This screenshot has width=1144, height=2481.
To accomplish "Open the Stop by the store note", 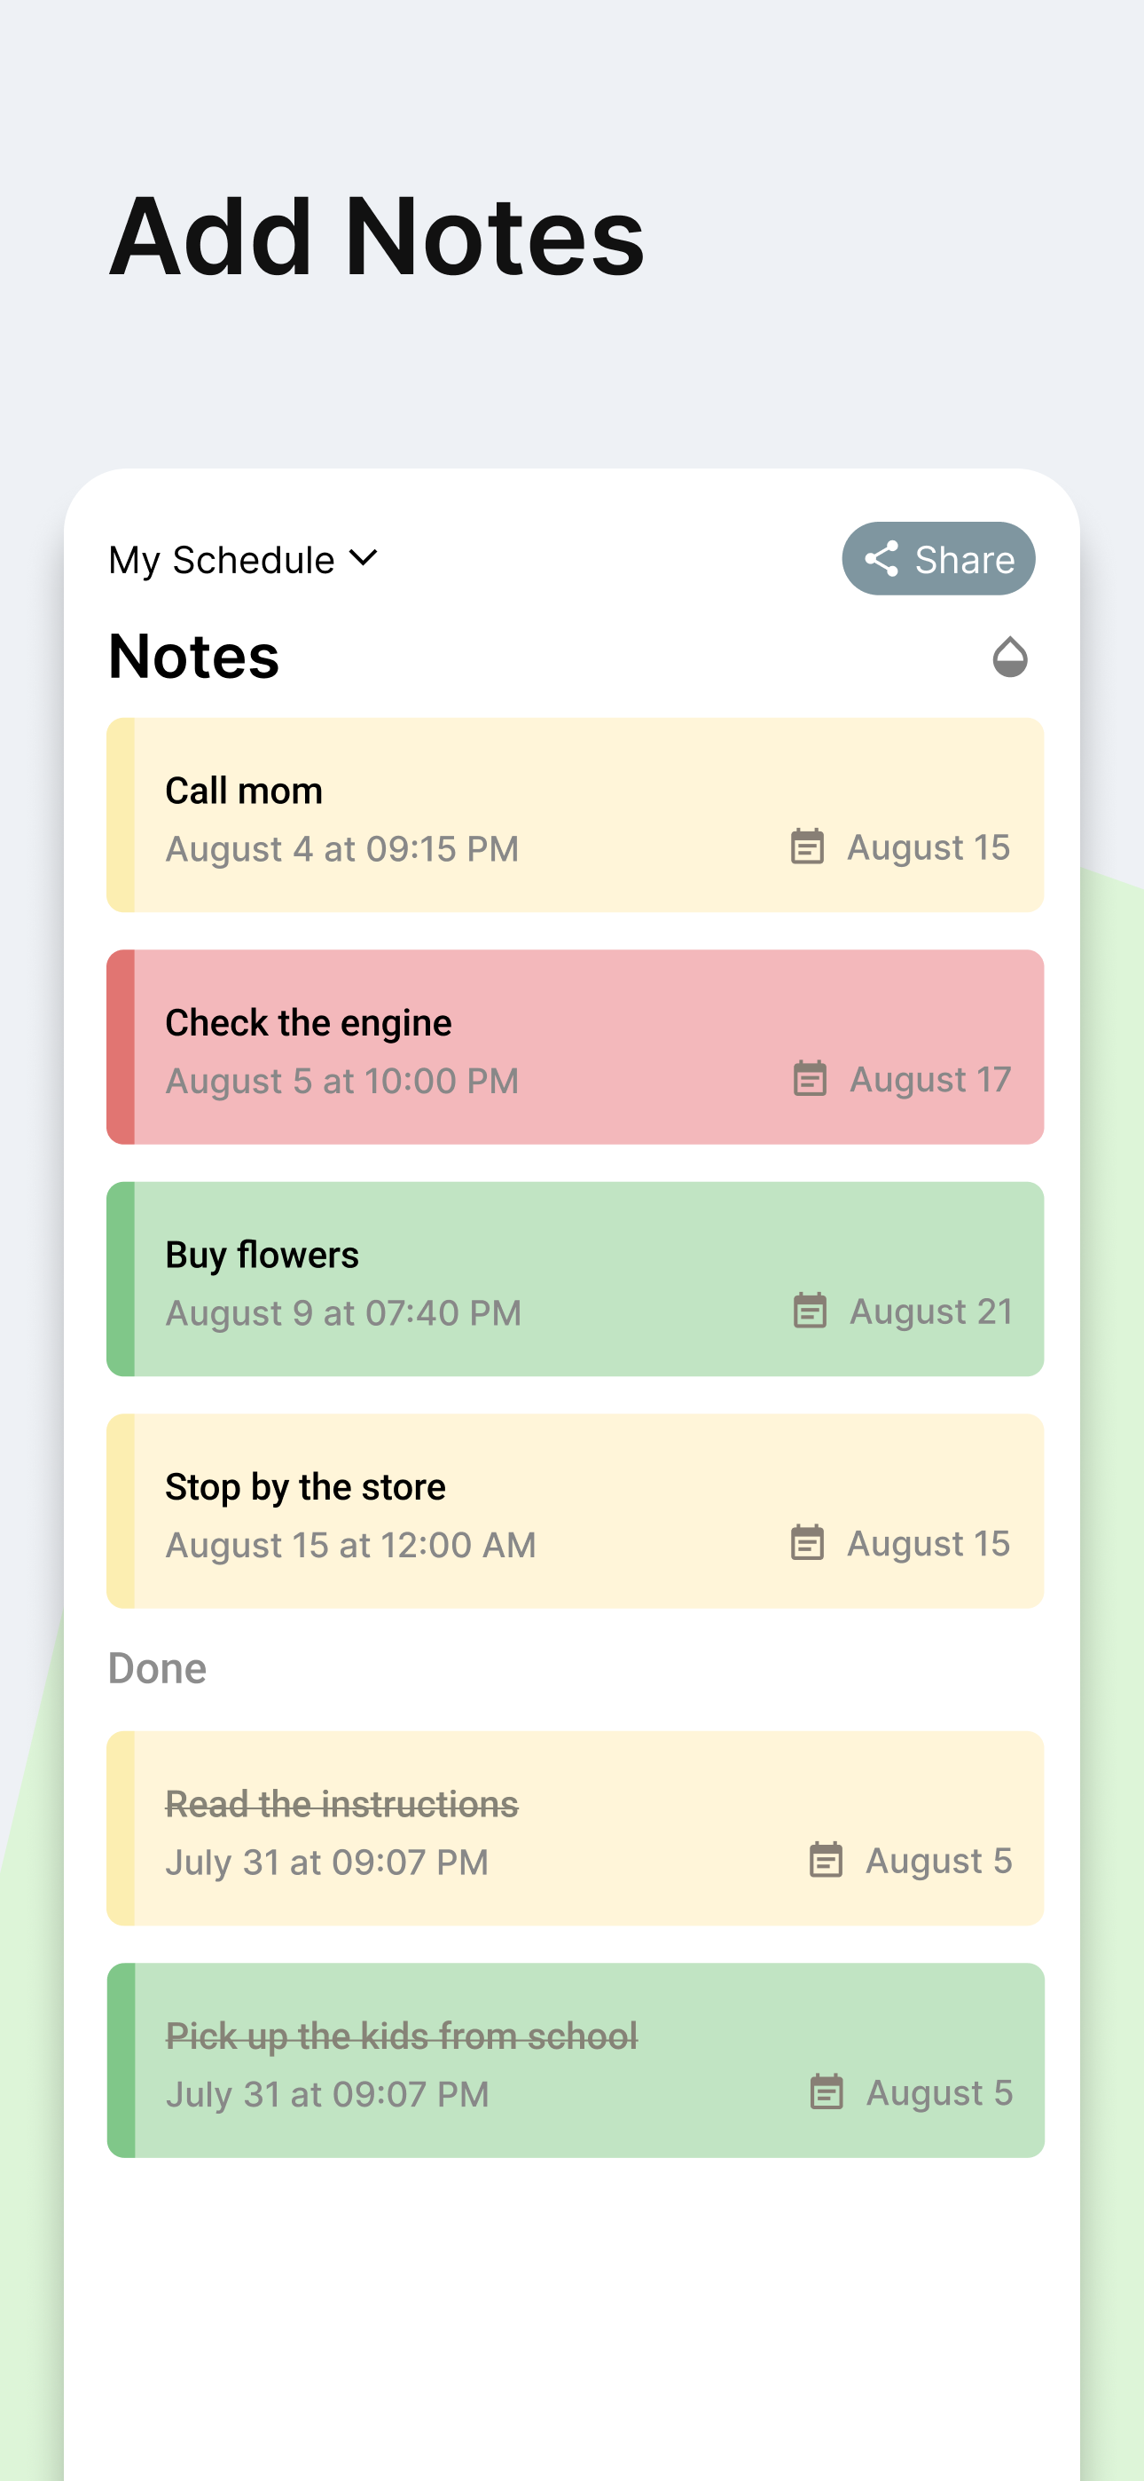I will click(575, 1511).
